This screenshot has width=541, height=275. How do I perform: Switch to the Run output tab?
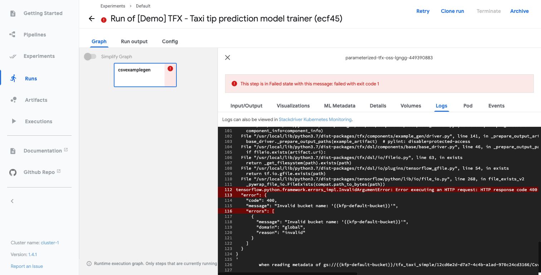tap(134, 41)
